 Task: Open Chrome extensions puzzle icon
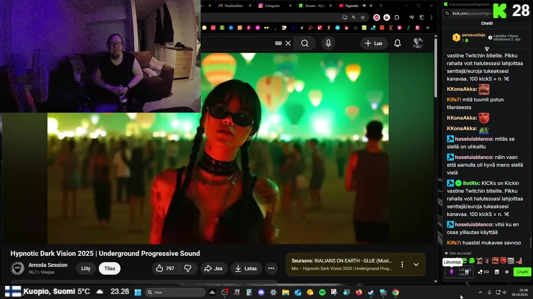(x=396, y=17)
